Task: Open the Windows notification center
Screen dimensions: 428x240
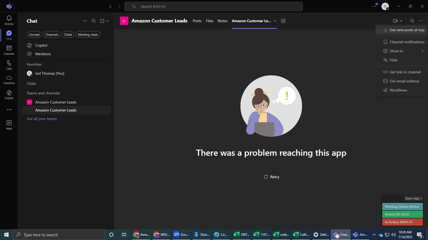Action: [x=420, y=235]
